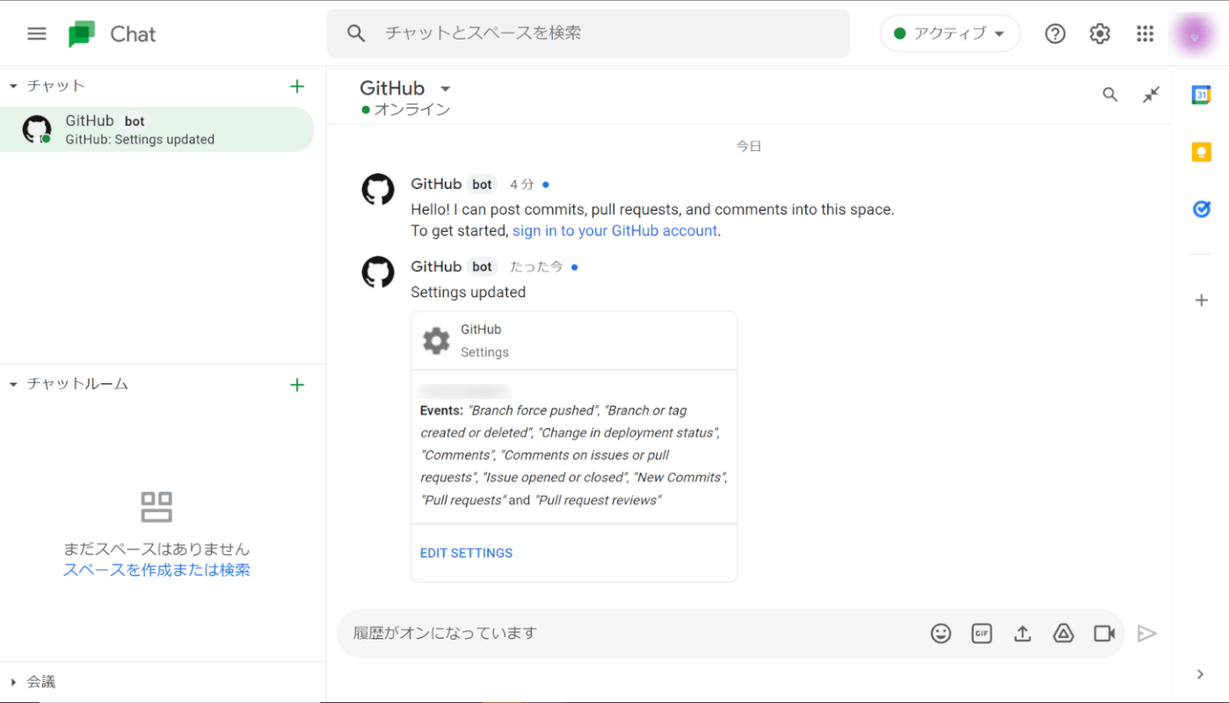1229x703 pixels.
Task: Click the たった今 timestamp
Action: pyautogui.click(x=536, y=267)
